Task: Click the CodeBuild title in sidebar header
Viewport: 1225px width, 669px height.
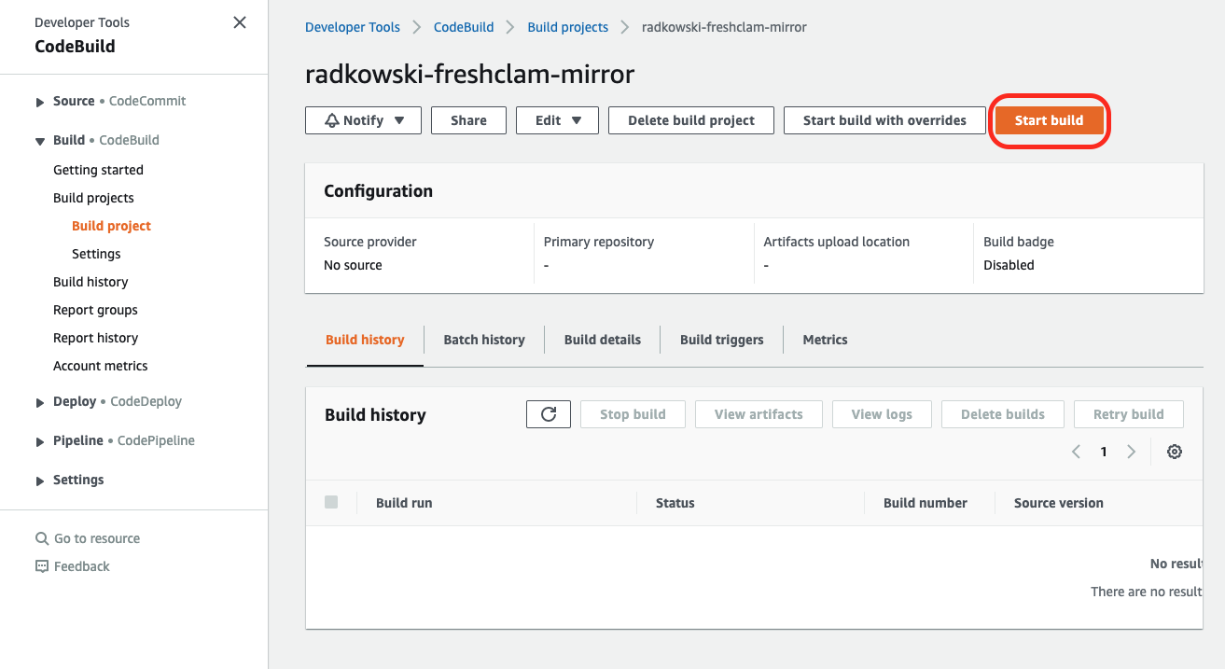Action: [x=75, y=47]
